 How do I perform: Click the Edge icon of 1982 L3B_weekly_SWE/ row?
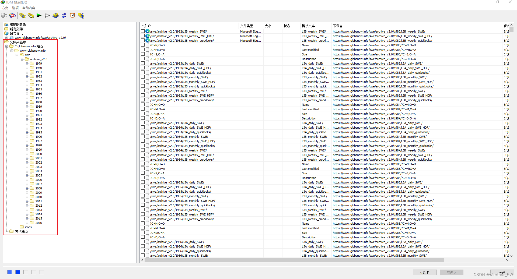pyautogui.click(x=148, y=31)
